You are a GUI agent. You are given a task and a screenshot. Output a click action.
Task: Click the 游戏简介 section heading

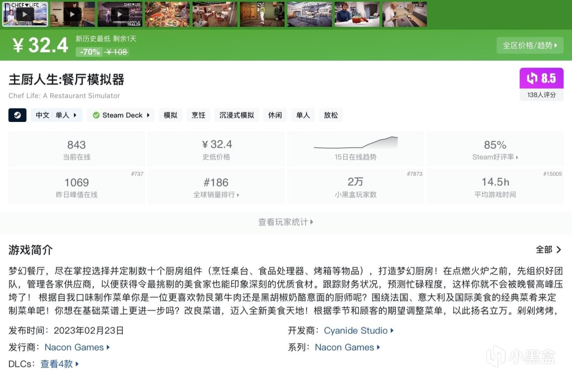(31, 250)
